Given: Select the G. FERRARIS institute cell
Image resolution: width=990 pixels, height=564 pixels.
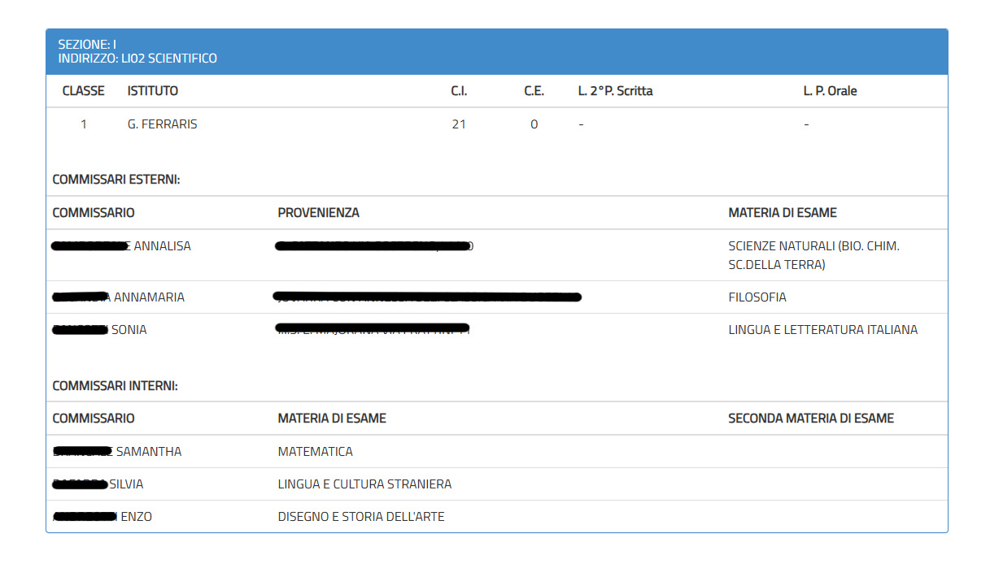Looking at the screenshot, I should click(x=163, y=124).
